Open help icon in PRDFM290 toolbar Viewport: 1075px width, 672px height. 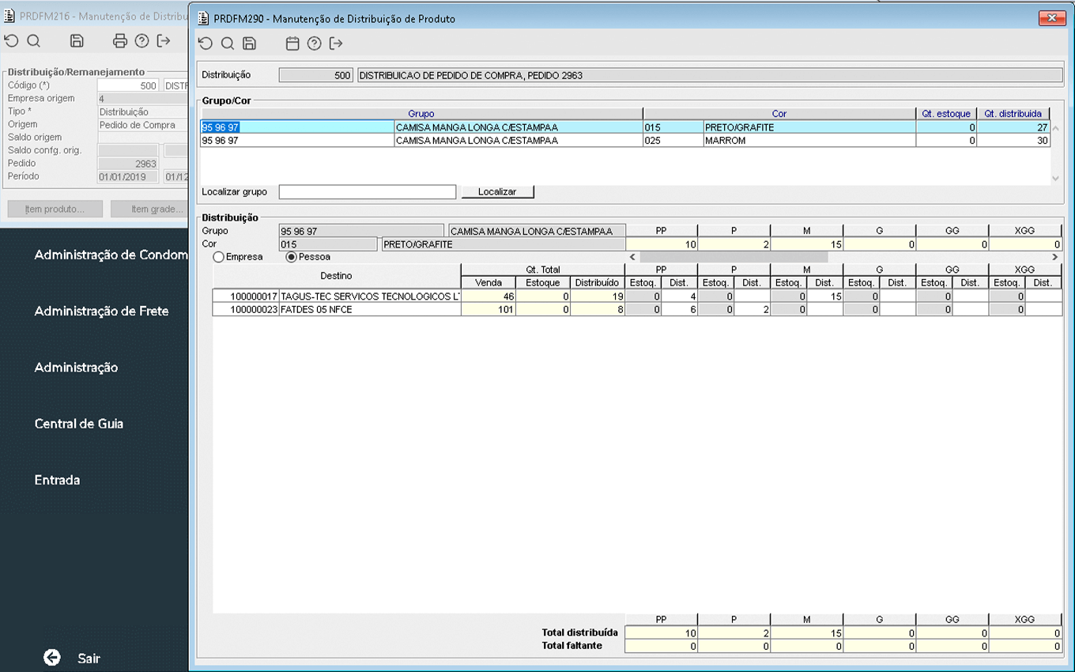coord(314,43)
